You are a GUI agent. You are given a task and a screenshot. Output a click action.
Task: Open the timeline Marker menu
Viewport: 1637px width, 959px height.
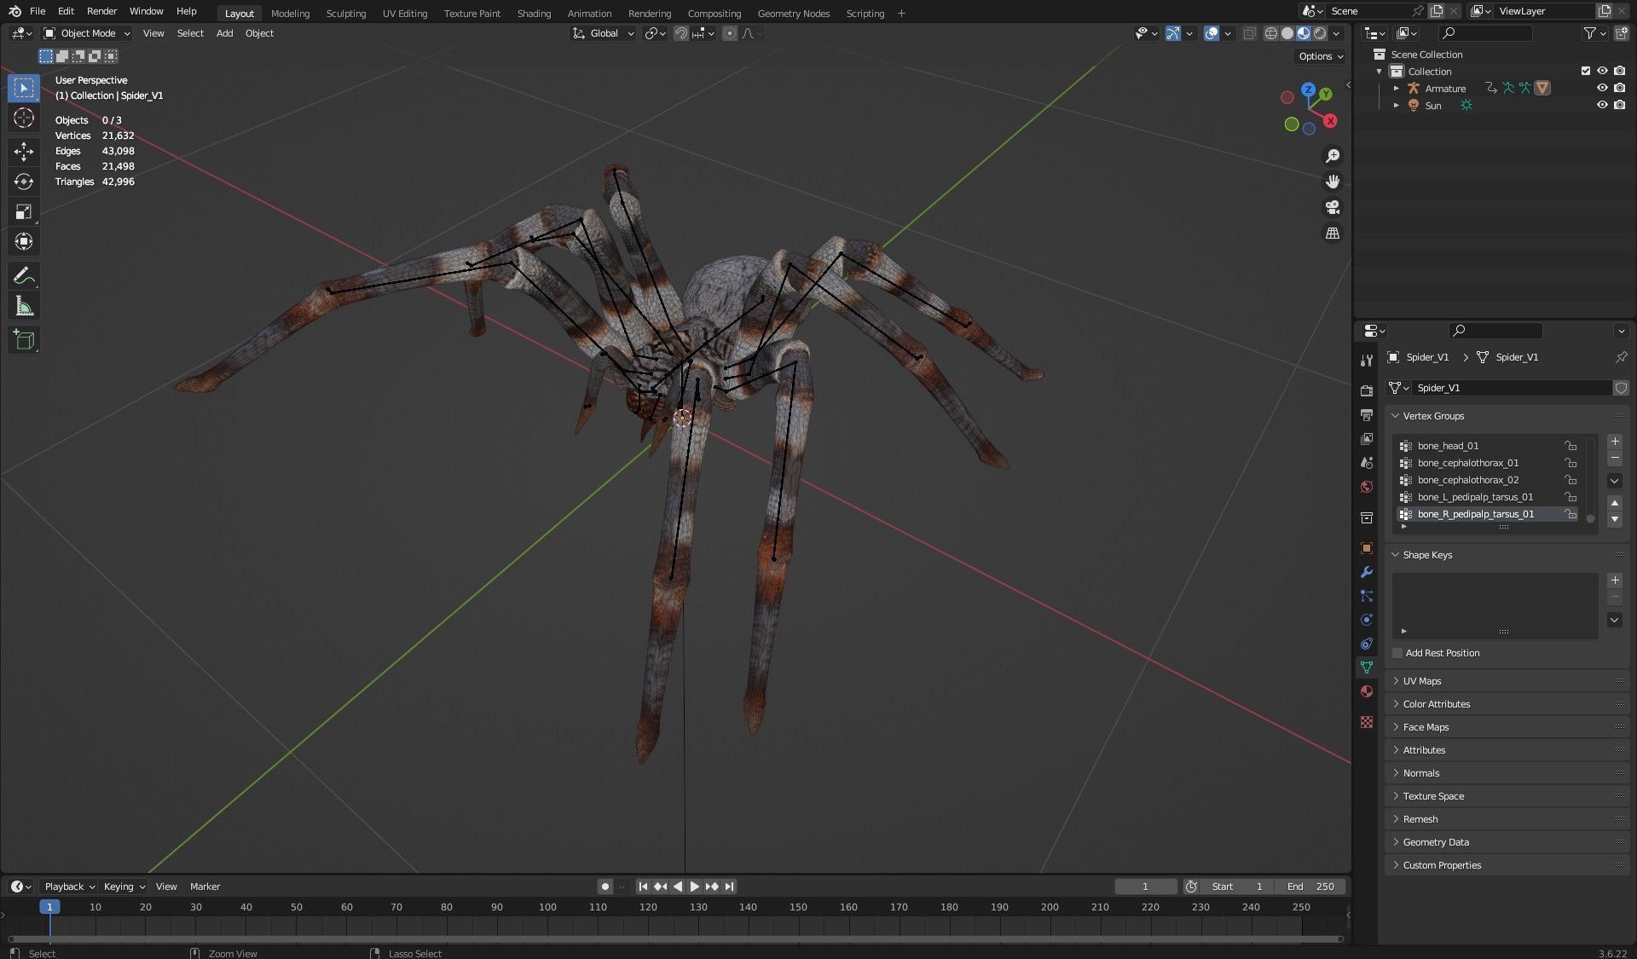coord(205,887)
